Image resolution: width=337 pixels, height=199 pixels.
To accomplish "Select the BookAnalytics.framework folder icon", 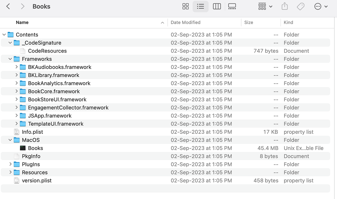I will 23,83.
